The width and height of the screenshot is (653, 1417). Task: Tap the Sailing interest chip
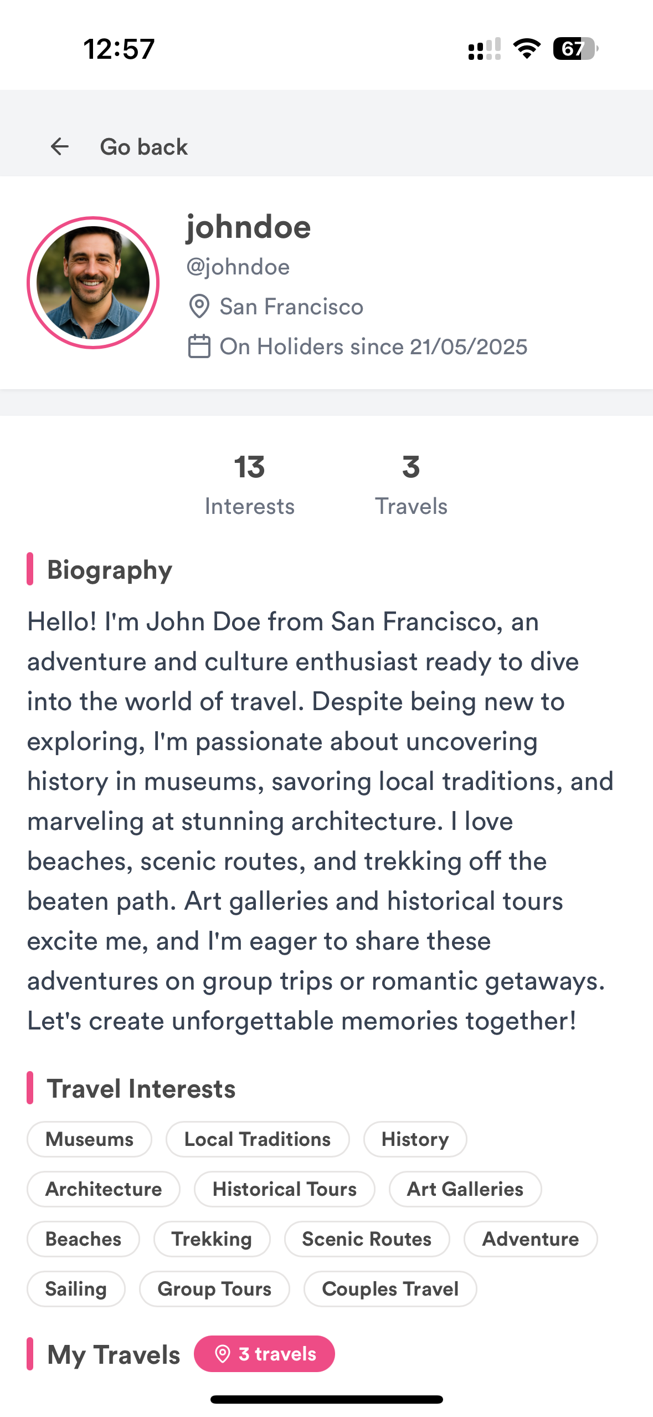(x=76, y=1289)
